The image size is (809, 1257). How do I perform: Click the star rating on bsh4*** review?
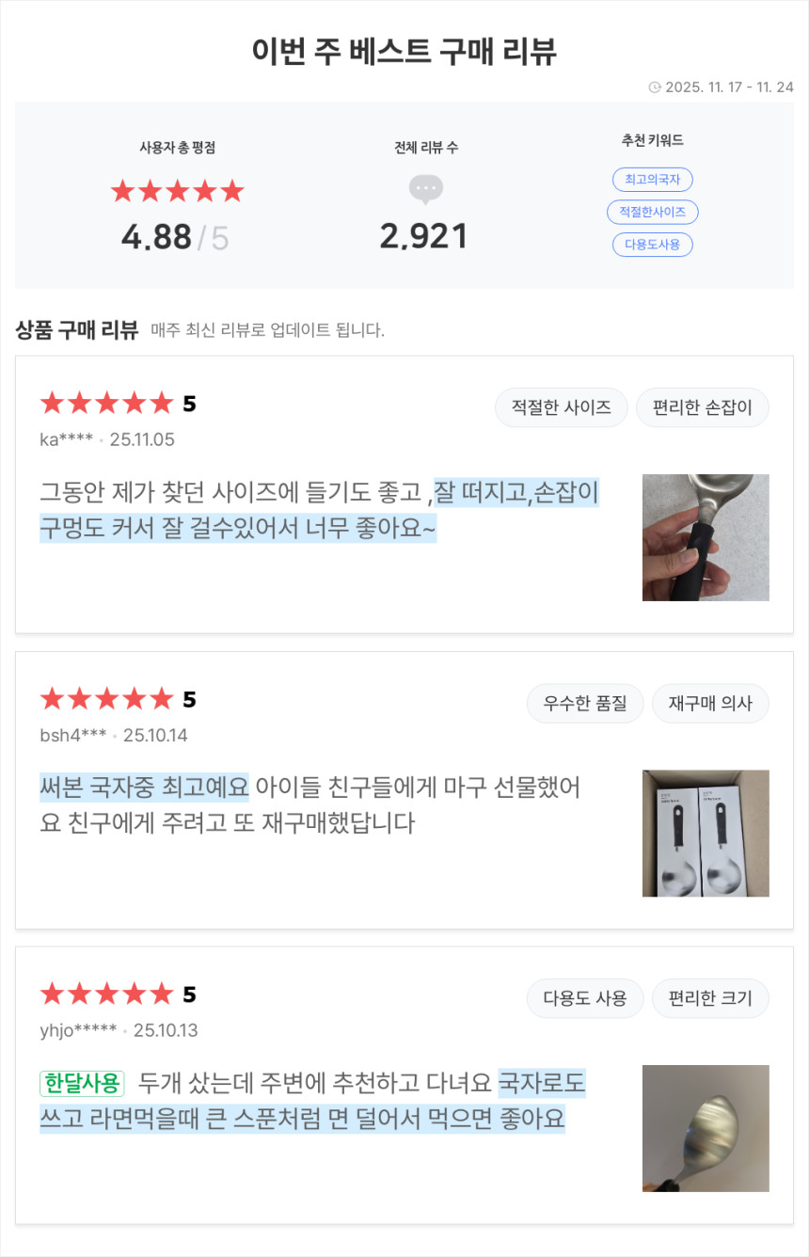point(106,699)
